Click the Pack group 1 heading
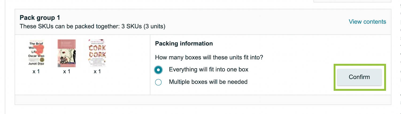This screenshot has width=401, height=114. [x=40, y=18]
